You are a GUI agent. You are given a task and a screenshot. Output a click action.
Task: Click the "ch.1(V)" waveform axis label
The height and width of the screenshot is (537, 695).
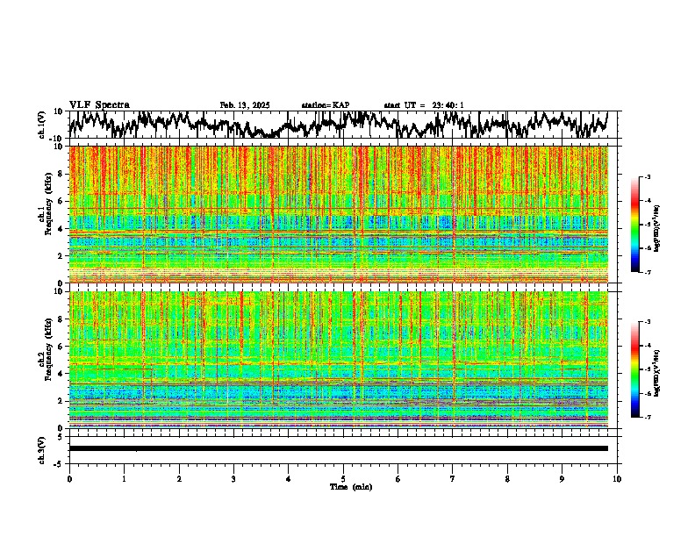pos(43,125)
